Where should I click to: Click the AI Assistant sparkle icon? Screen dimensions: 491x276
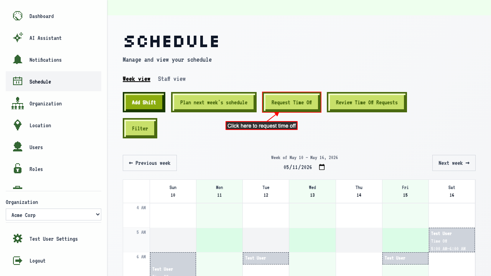pos(18,38)
